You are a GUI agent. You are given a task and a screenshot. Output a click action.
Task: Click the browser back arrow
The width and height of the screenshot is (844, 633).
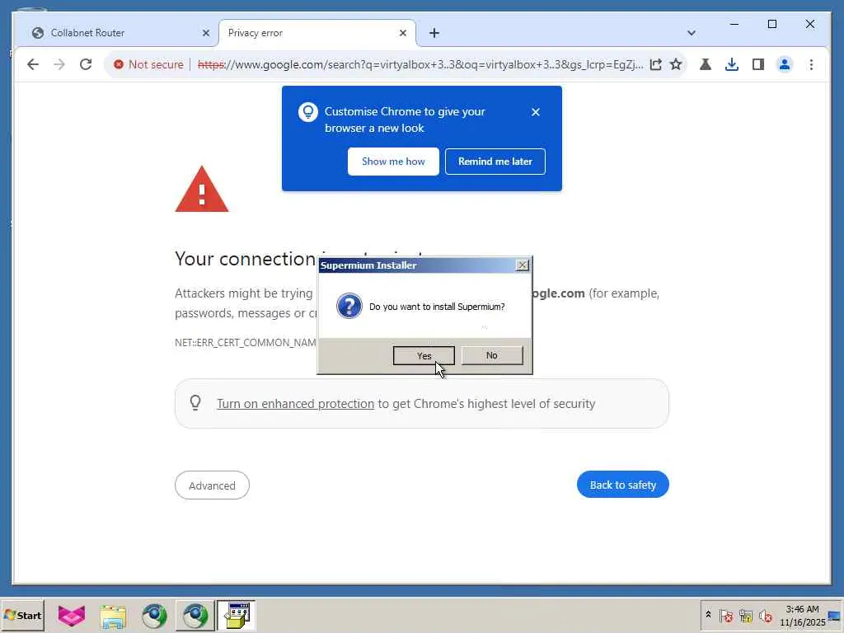click(33, 64)
